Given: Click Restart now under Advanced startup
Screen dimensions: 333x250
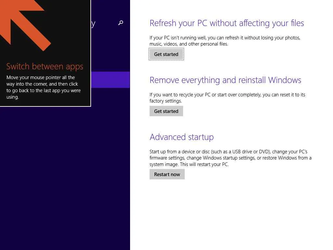Looking at the screenshot, I should coord(167,174).
